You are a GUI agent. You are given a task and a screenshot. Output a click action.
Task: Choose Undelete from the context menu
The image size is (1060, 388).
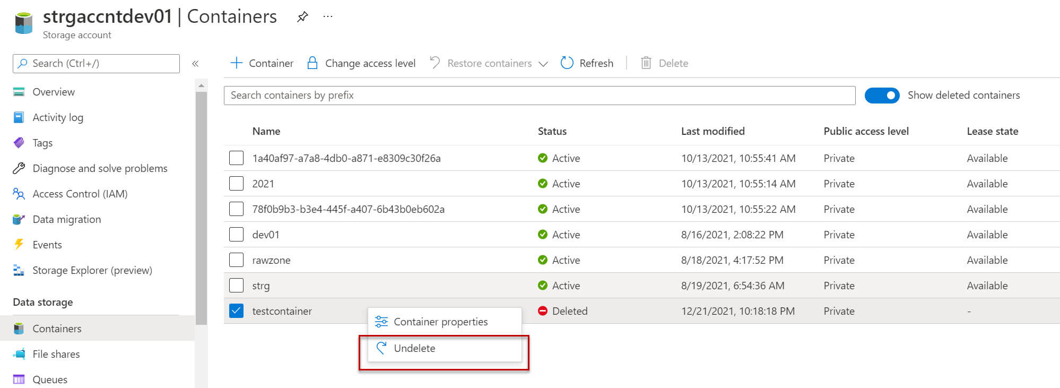pyautogui.click(x=414, y=348)
